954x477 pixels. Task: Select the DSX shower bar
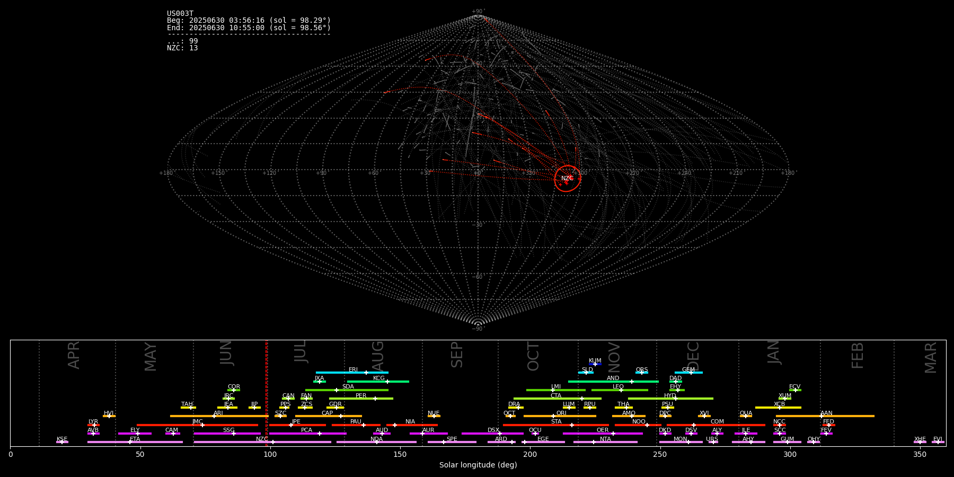(x=492, y=434)
